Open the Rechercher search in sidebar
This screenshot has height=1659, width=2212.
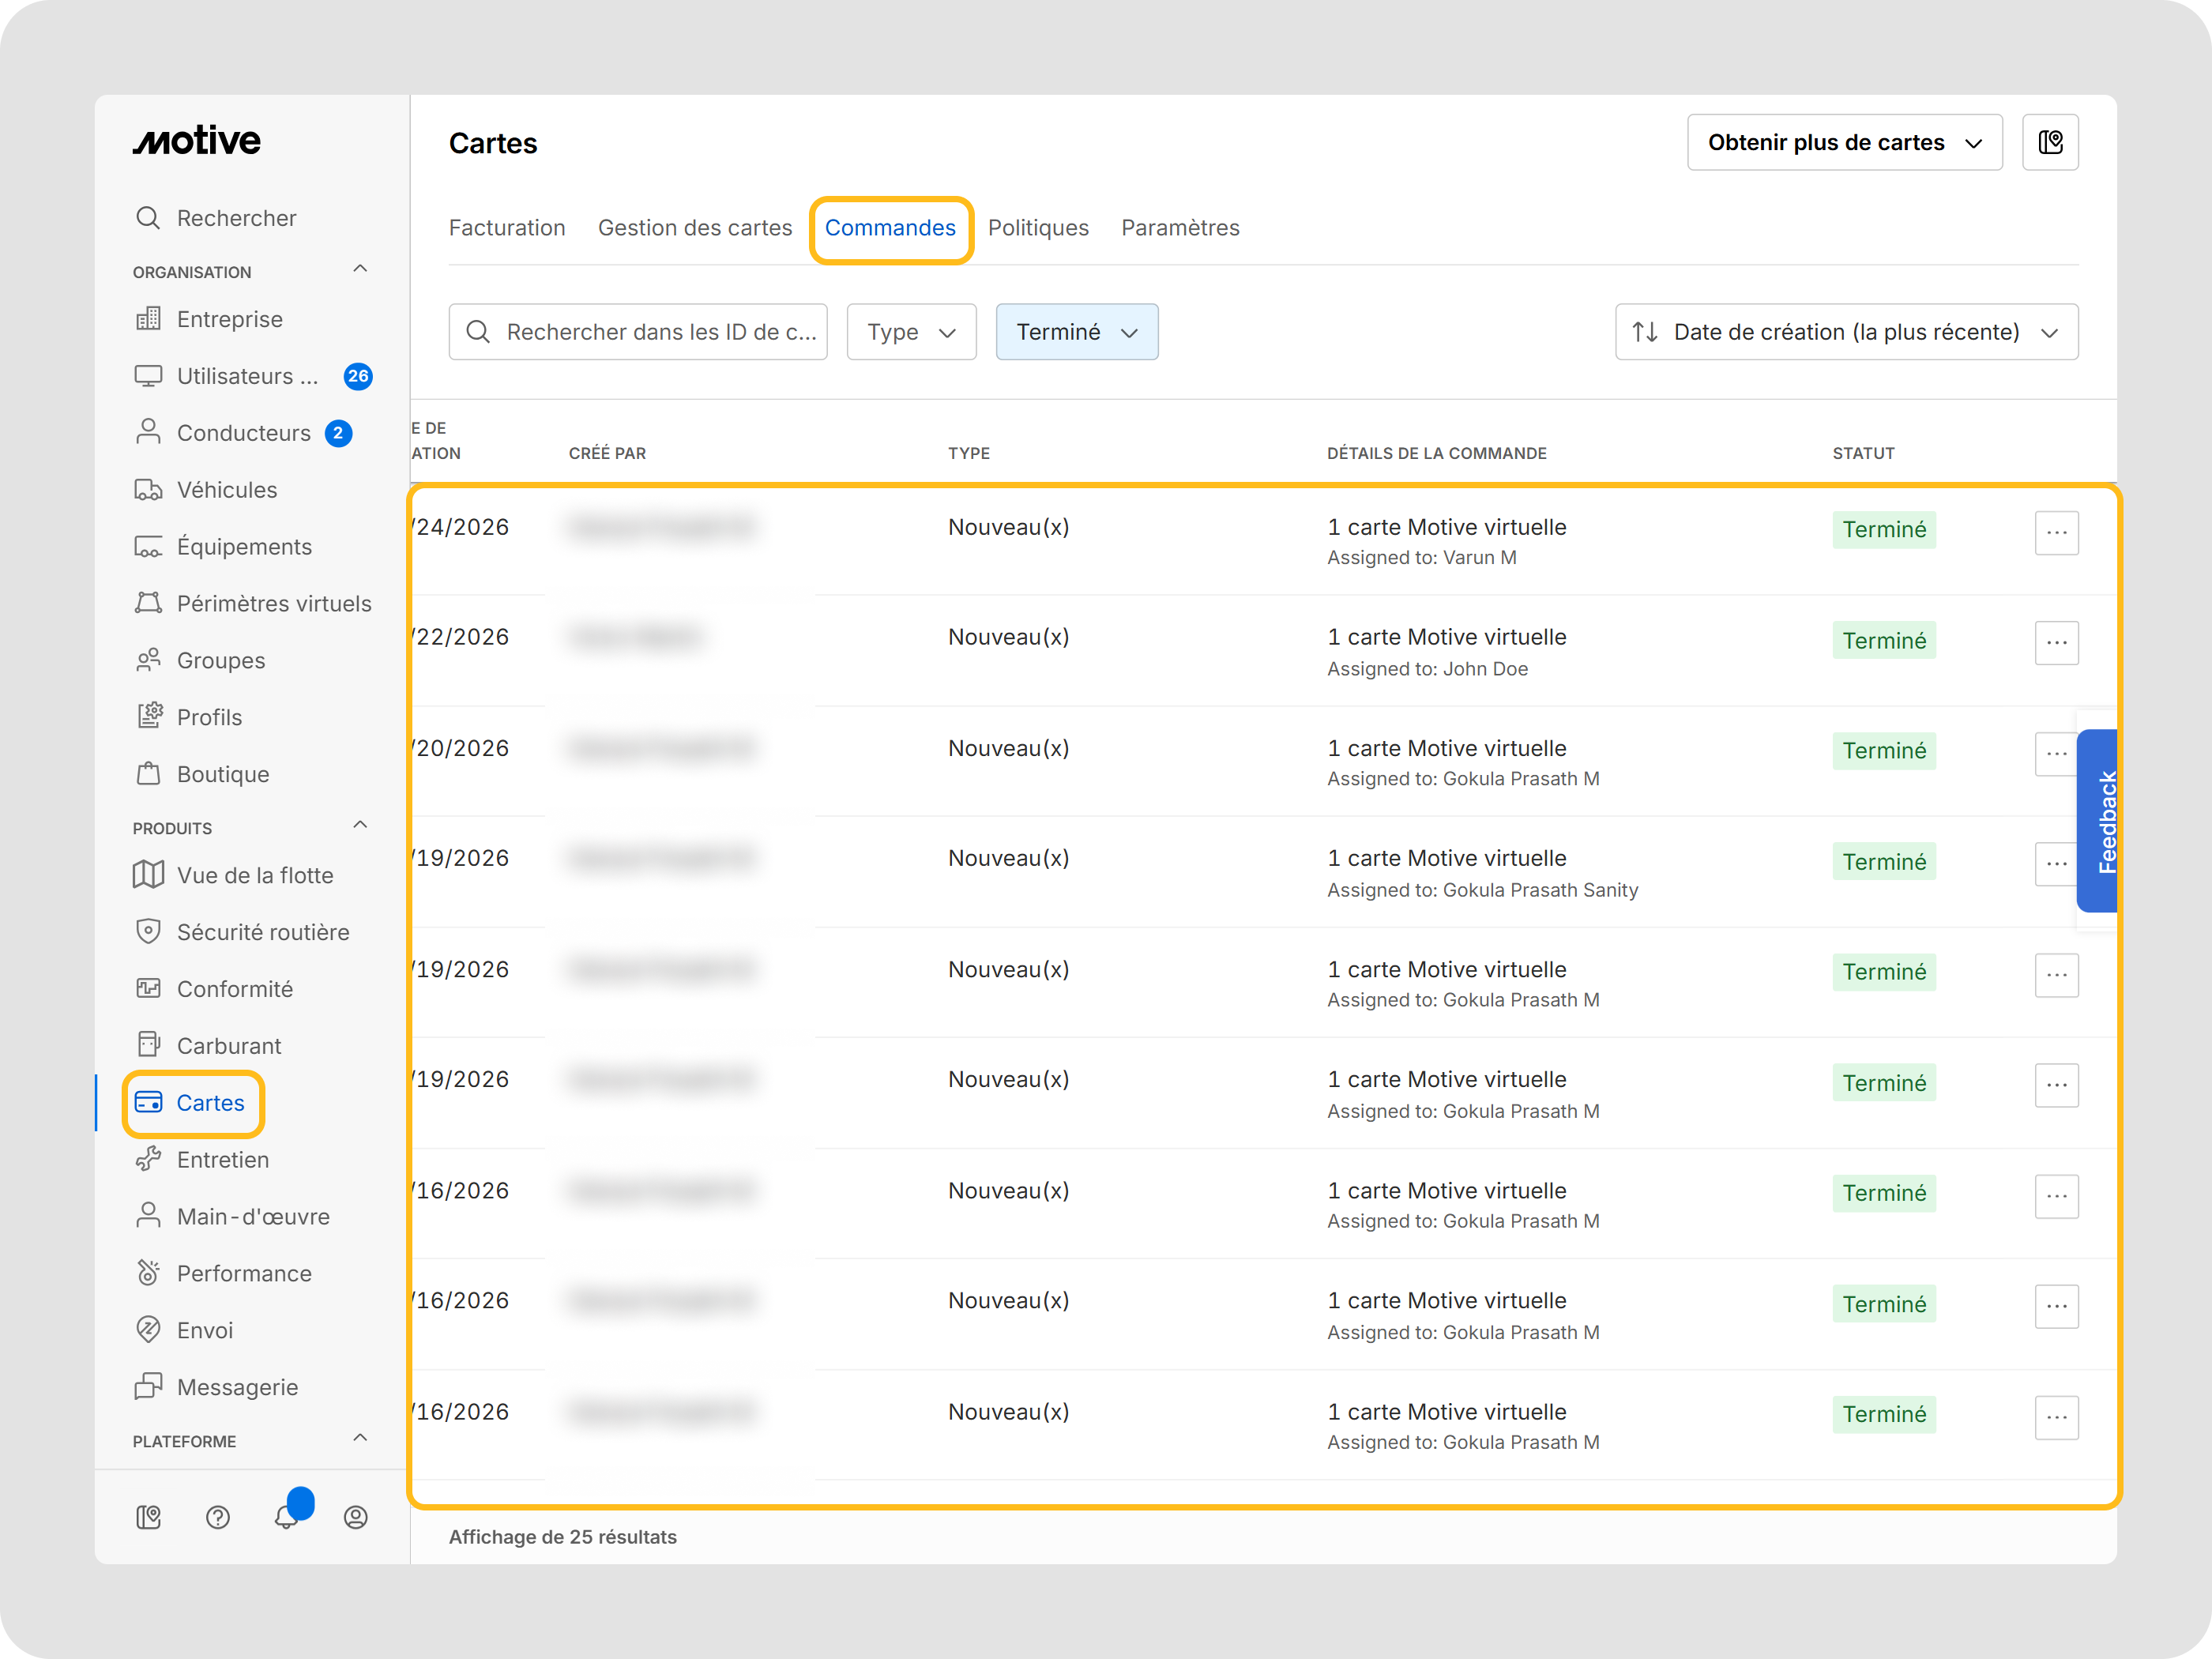pos(216,218)
